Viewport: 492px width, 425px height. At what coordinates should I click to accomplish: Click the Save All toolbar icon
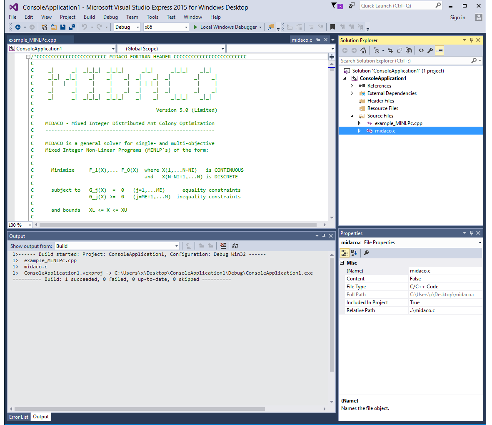[72, 27]
